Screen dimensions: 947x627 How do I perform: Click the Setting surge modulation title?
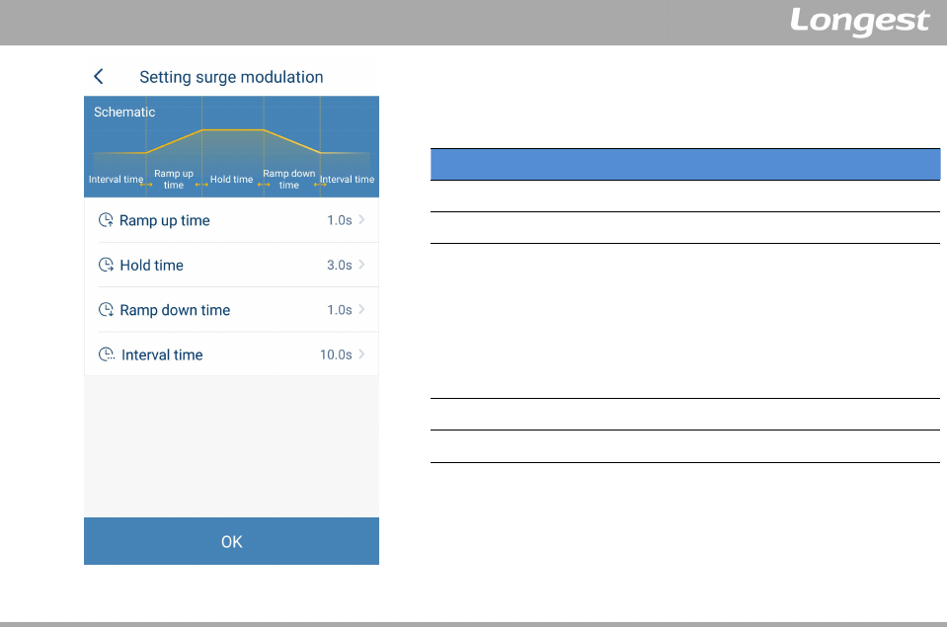pos(231,77)
